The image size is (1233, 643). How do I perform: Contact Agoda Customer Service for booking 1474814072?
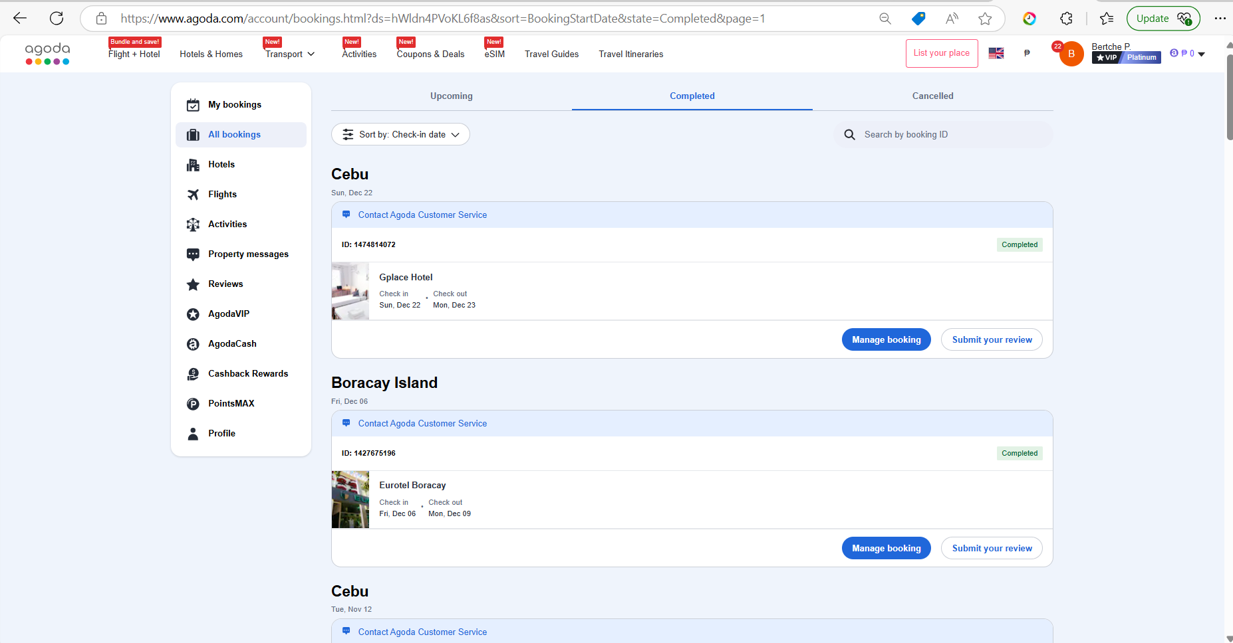(422, 215)
